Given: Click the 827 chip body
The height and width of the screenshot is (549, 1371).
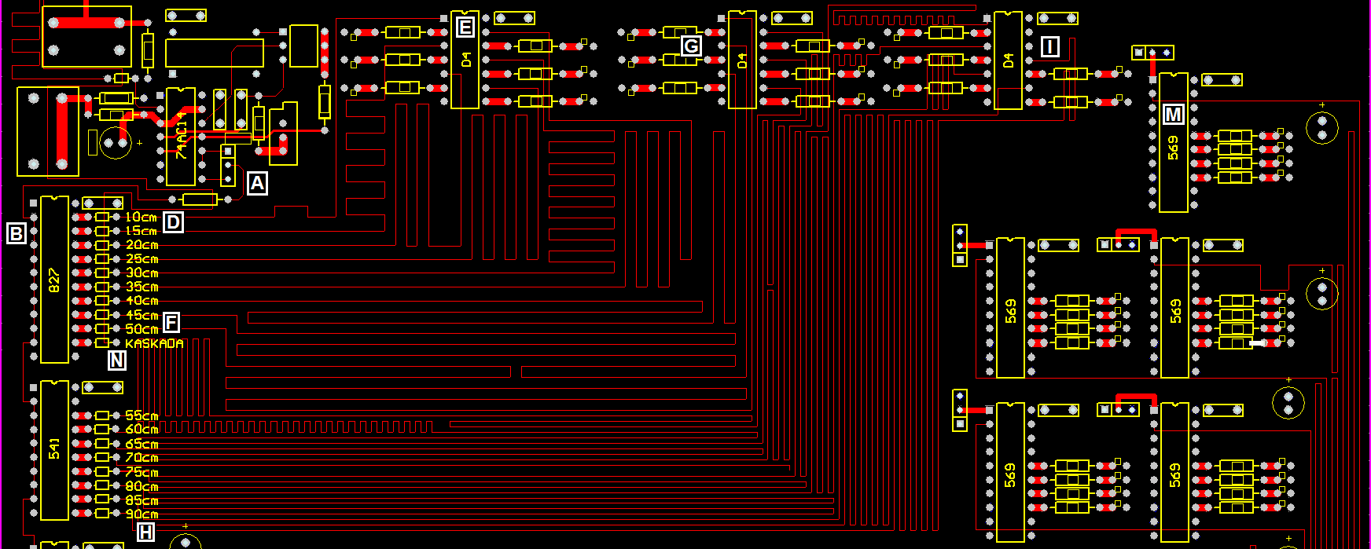Looking at the screenshot, I should [54, 280].
